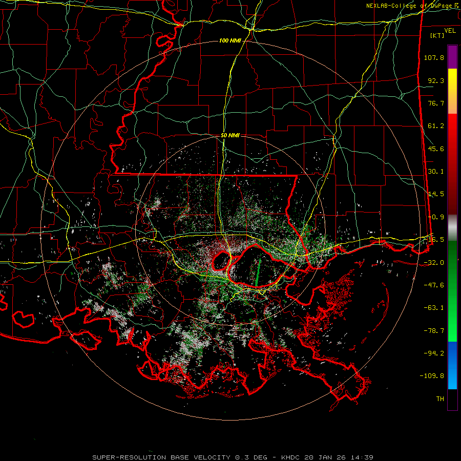Pick the gray segment of velocity color bar
This screenshot has width=461, height=461.
[x=452, y=228]
